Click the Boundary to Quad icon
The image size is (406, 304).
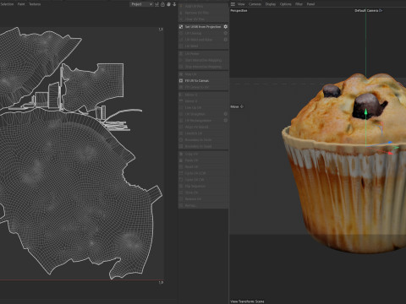pyautogui.click(x=181, y=146)
